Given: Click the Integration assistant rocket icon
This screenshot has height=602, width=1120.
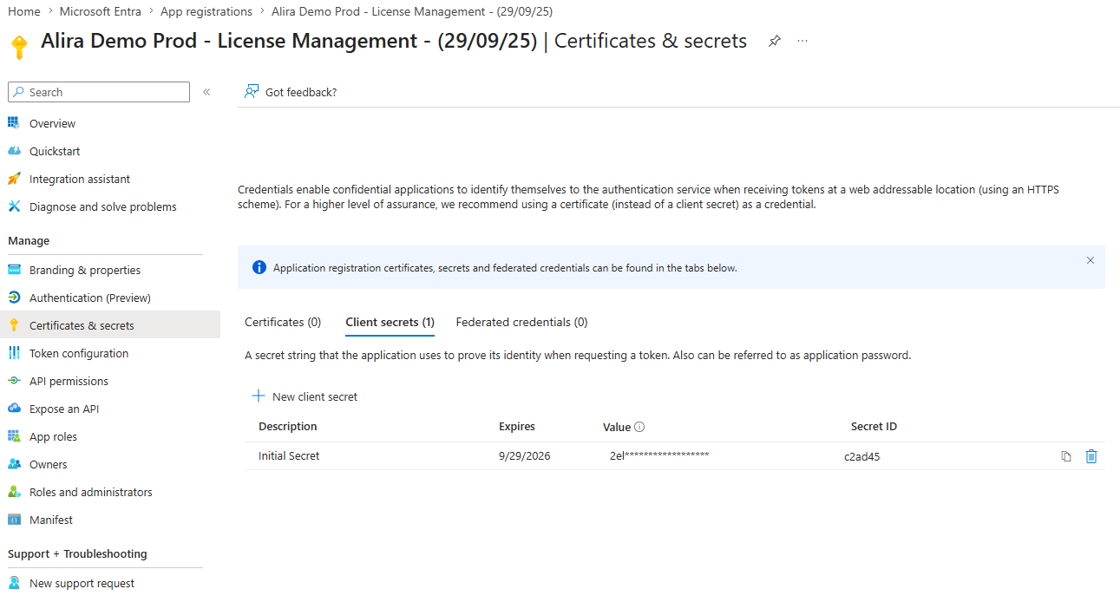Looking at the screenshot, I should pos(14,179).
